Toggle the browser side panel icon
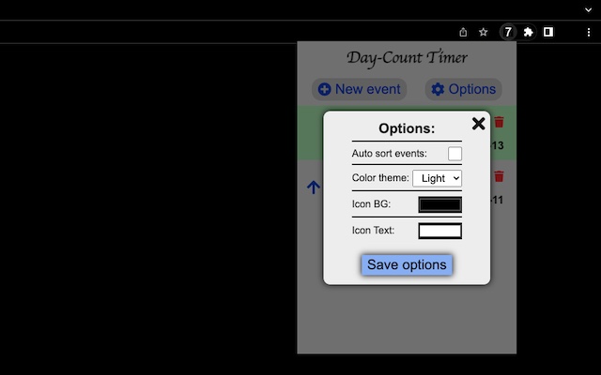The width and height of the screenshot is (601, 375). [x=548, y=32]
